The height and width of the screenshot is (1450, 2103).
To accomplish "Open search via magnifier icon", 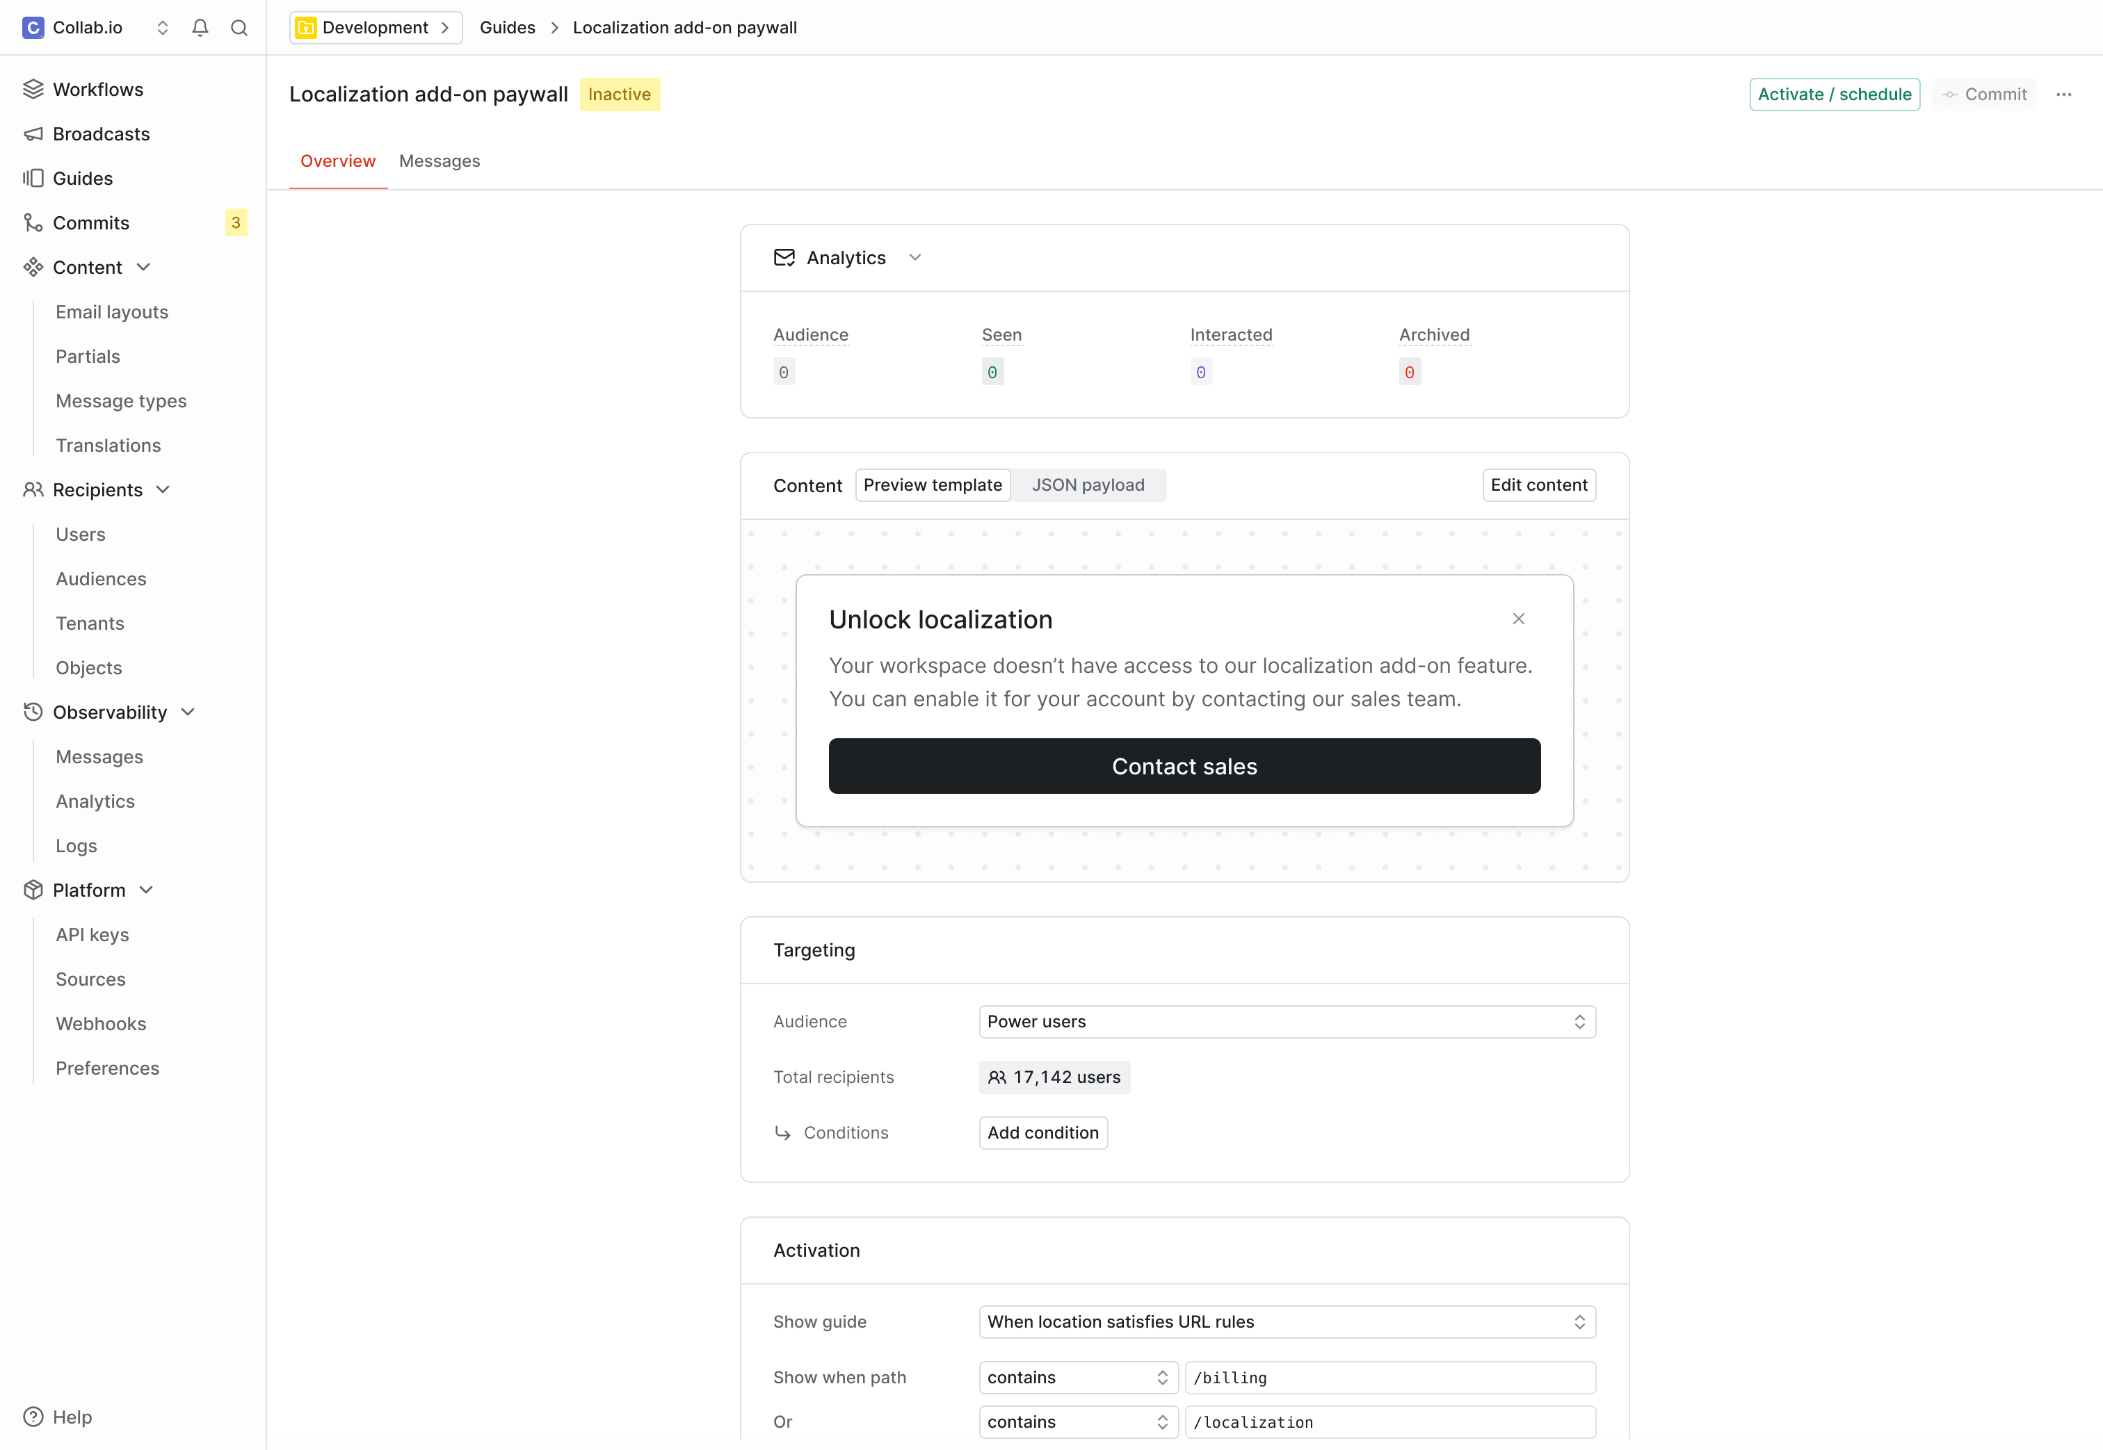I will pos(239,27).
